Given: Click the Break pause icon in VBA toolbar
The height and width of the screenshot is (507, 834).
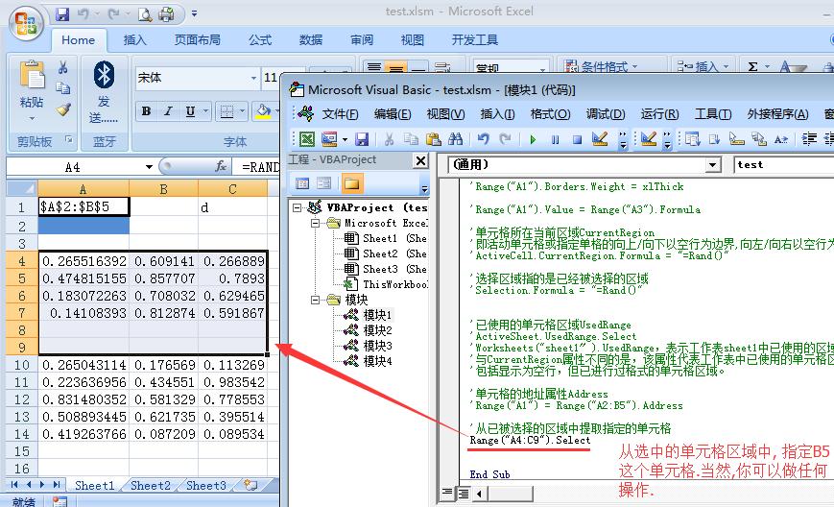Looking at the screenshot, I should coord(556,139).
